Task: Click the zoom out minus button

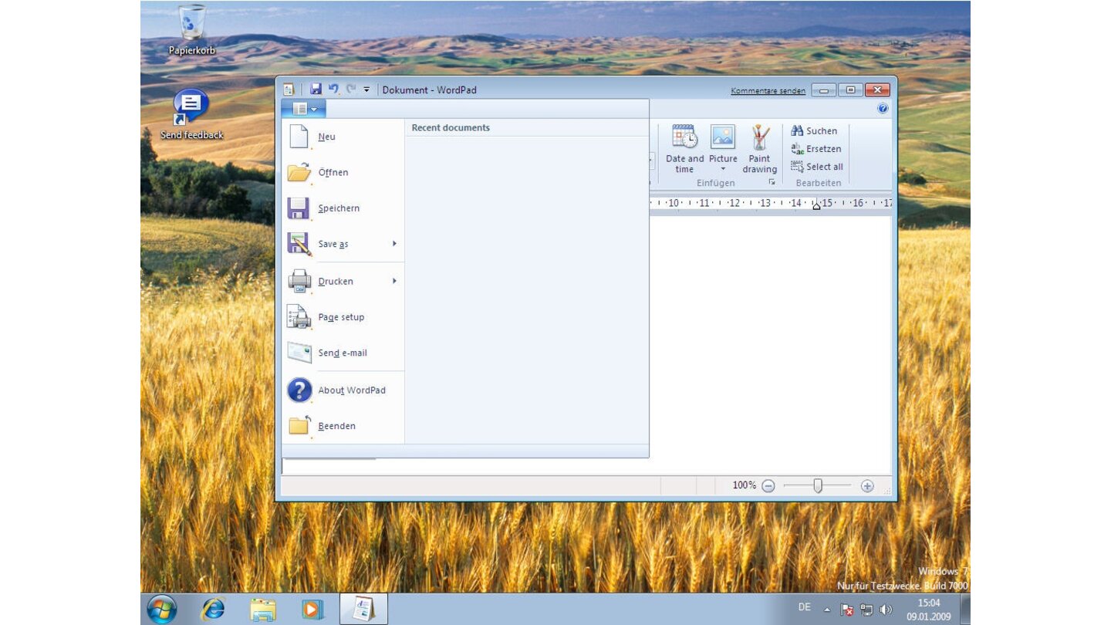Action: (x=768, y=486)
